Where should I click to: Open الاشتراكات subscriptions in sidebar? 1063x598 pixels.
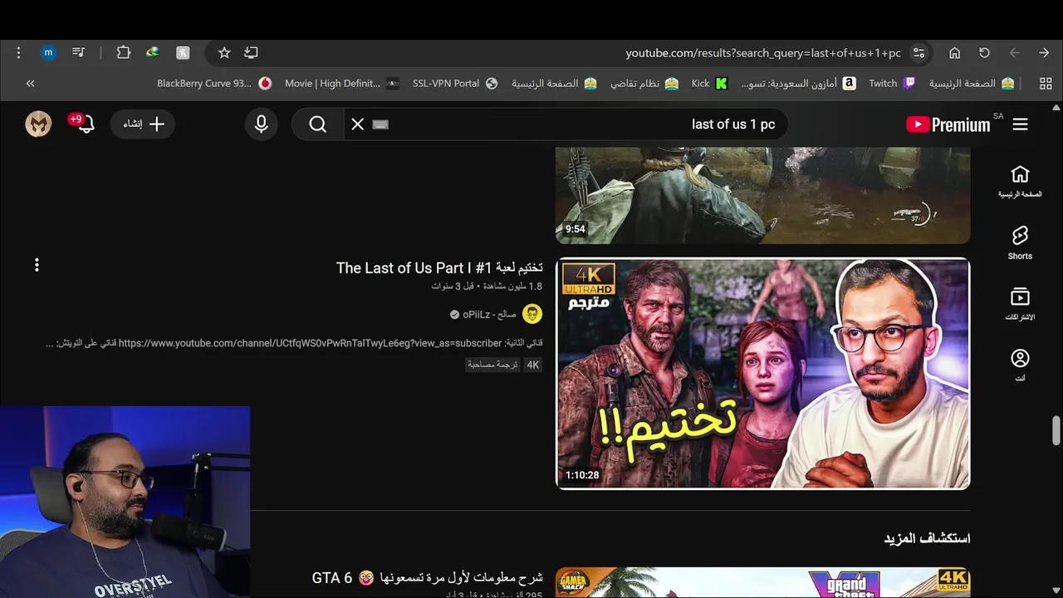pos(1020,304)
